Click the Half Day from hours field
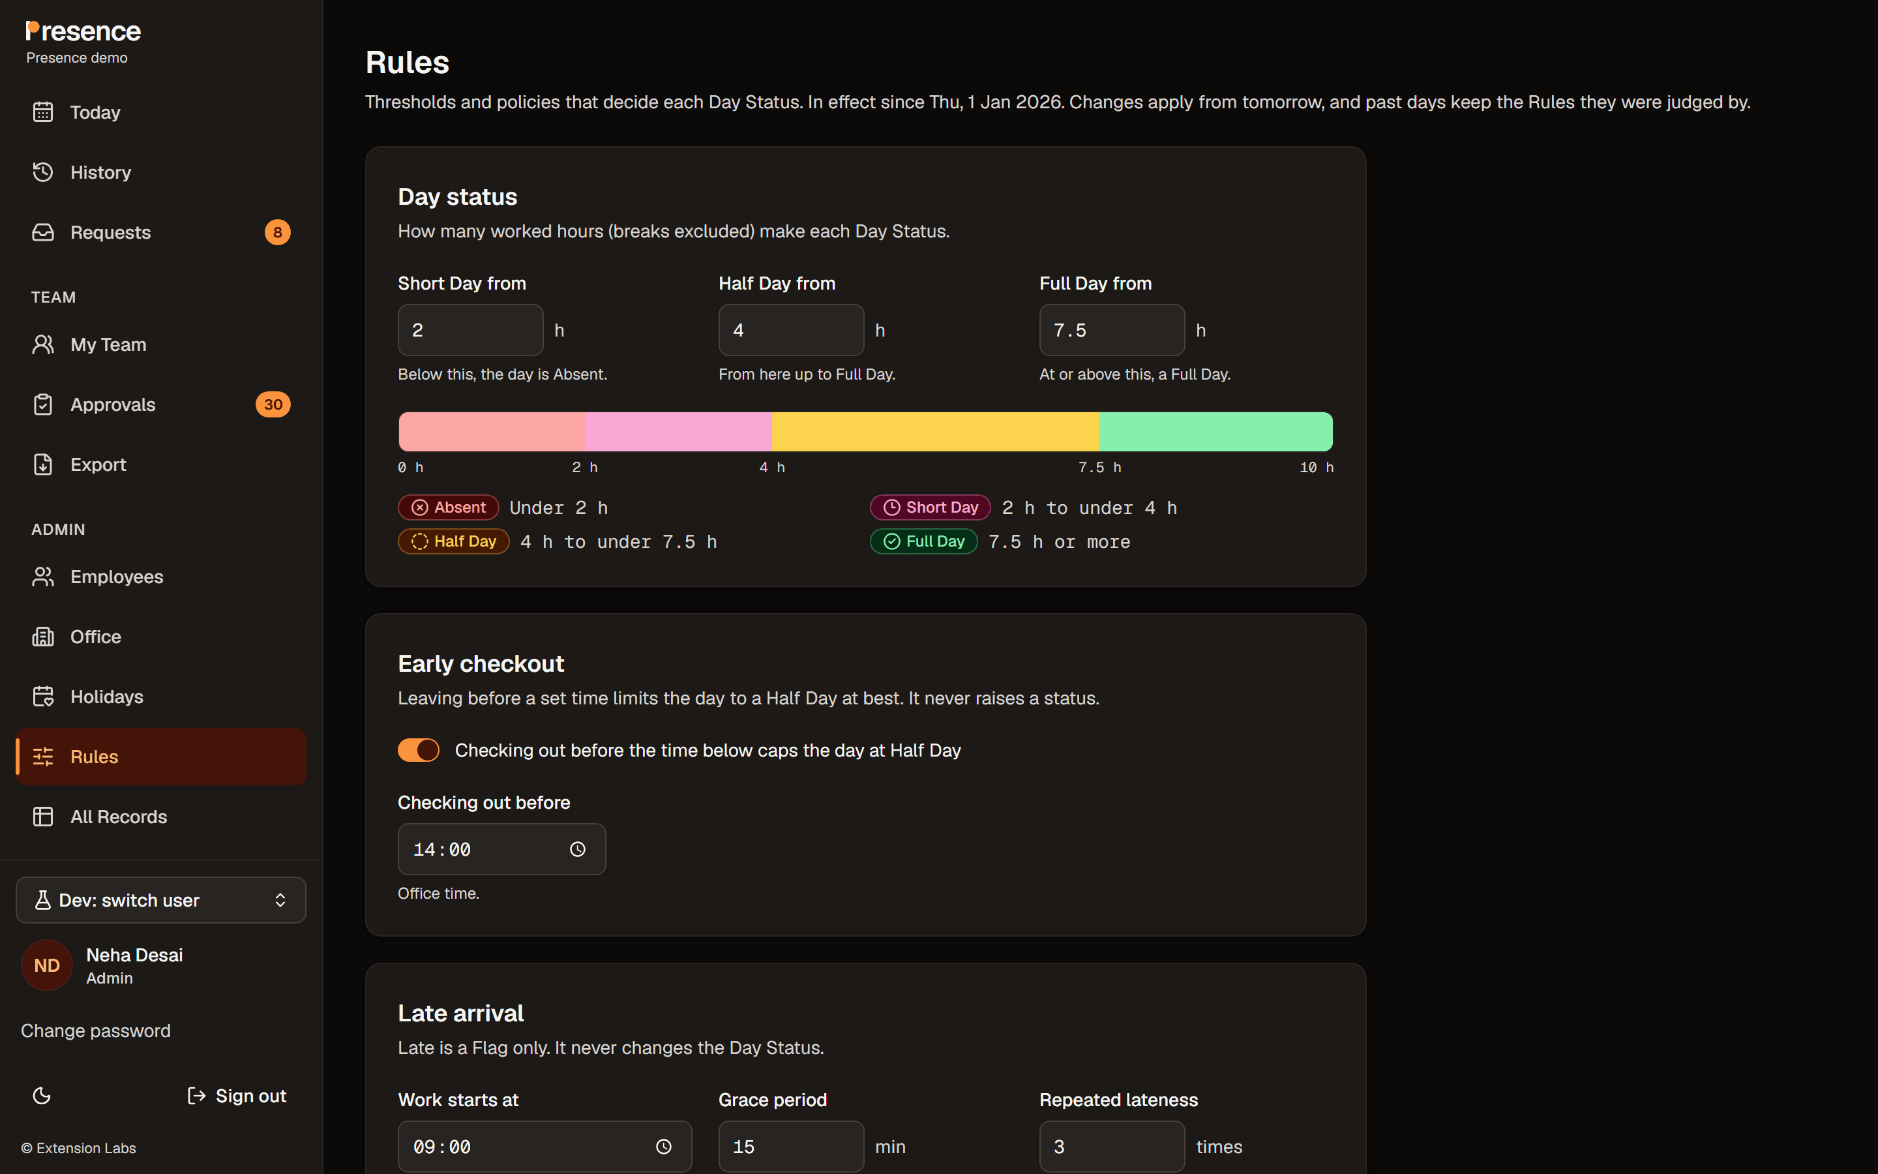This screenshot has width=1878, height=1174. tap(791, 330)
